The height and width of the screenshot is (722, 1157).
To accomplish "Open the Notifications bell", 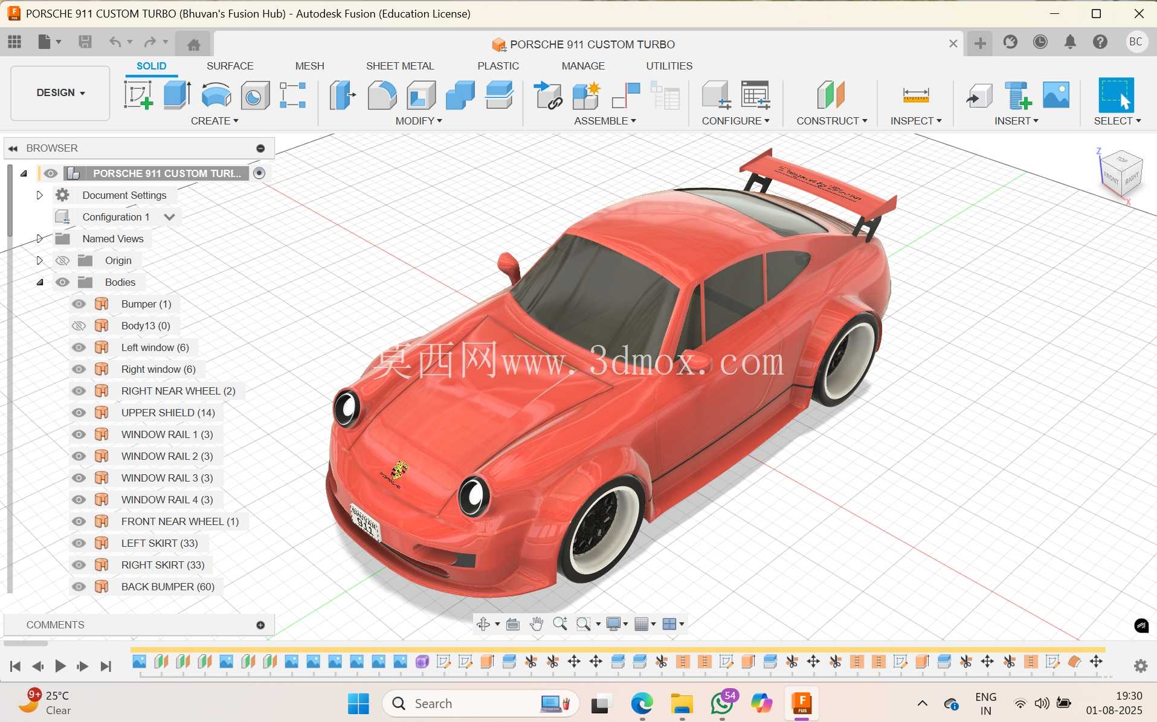I will (1070, 42).
